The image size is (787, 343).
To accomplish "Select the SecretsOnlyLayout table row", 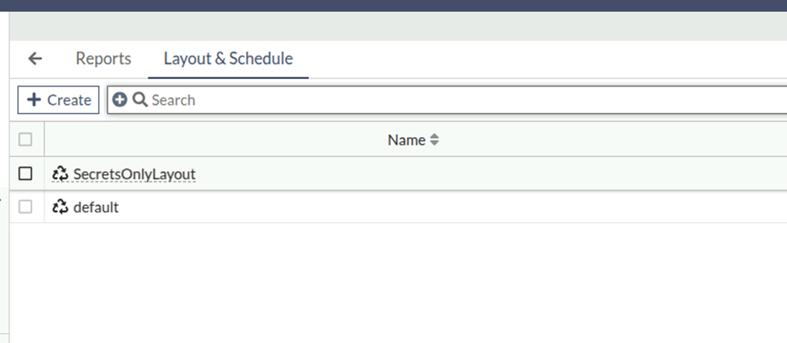I will click(x=398, y=174).
